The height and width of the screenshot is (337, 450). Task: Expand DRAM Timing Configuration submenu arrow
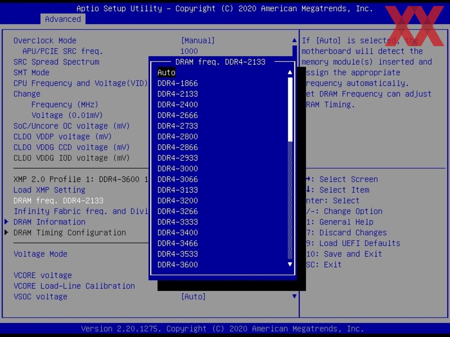coord(6,232)
